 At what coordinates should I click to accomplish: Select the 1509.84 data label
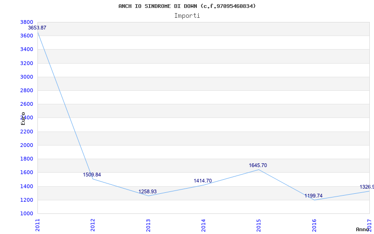coord(92,175)
